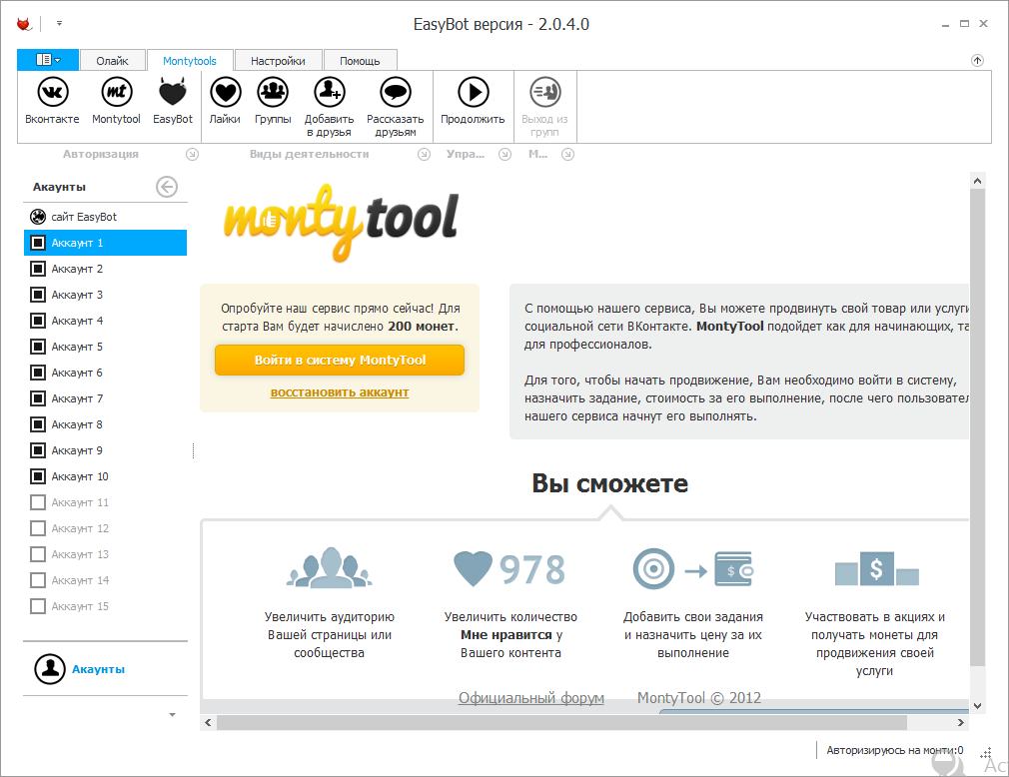Toggle Аккаунт 2 checkbox

tap(38, 269)
